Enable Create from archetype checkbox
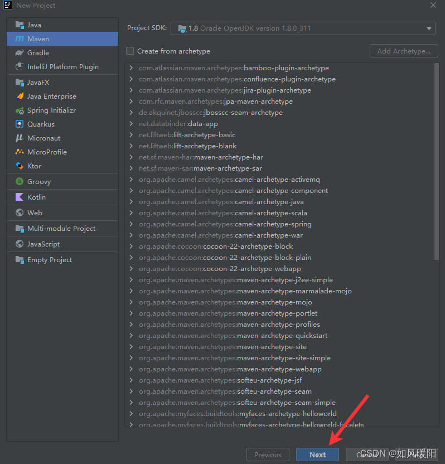The width and height of the screenshot is (445, 464). 130,51
